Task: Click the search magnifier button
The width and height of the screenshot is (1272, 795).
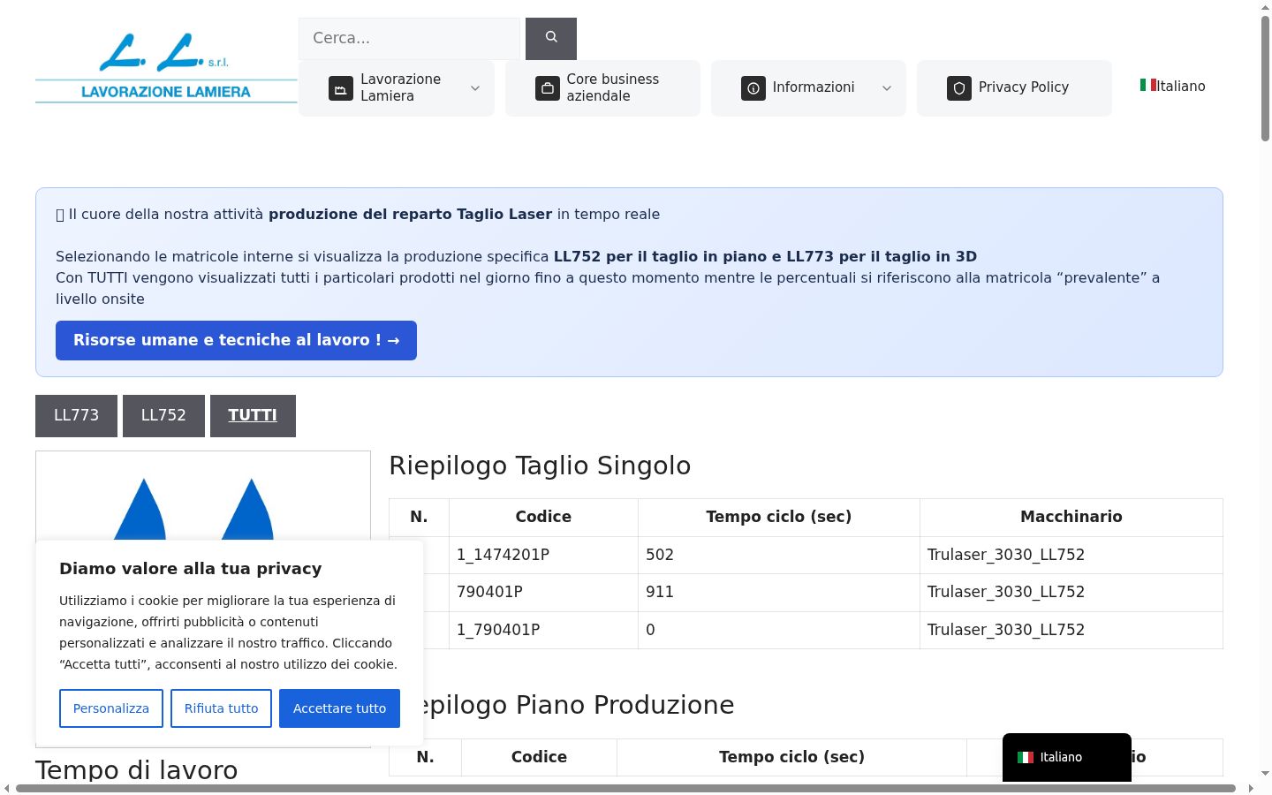Action: [551, 38]
